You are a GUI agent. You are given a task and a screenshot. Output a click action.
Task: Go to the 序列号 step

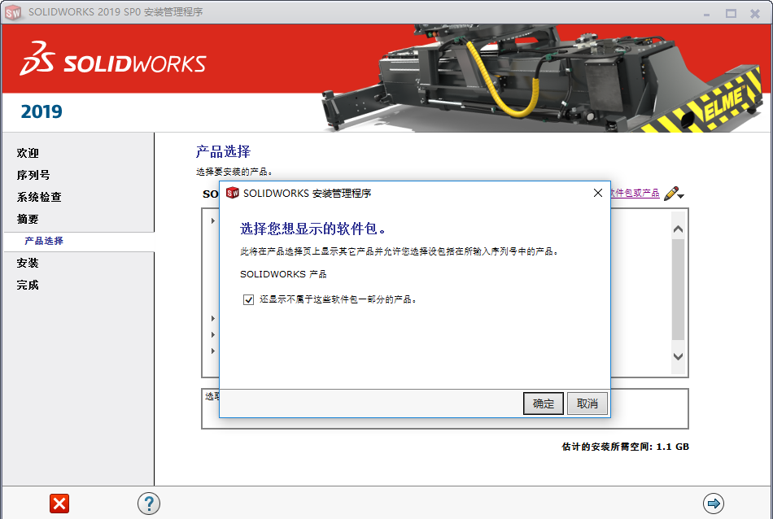[x=33, y=175]
